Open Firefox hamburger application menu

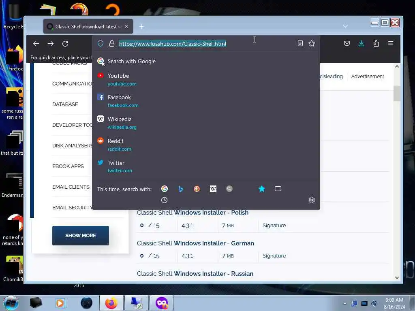(391, 43)
